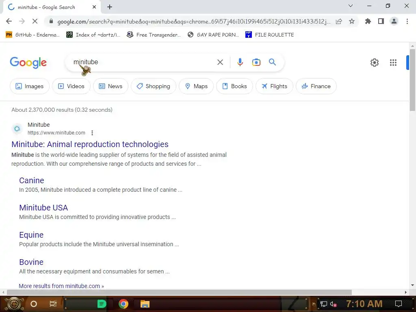
Task: Filter results by Images
Action: click(29, 86)
